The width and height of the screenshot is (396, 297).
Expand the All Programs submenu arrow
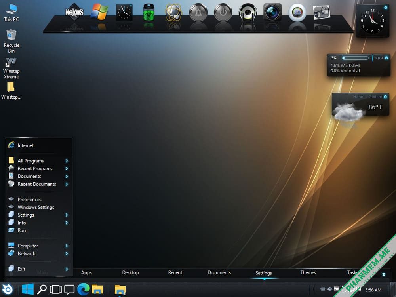pos(67,161)
